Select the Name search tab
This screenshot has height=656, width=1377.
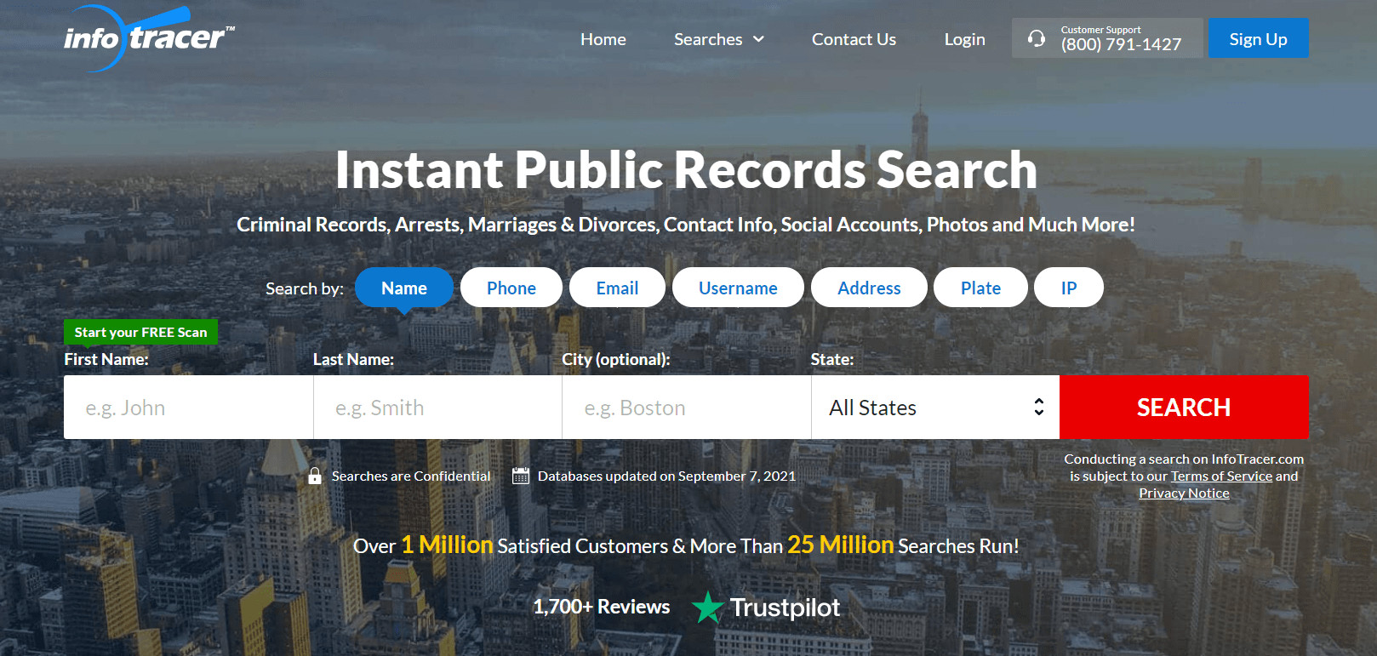tap(404, 288)
